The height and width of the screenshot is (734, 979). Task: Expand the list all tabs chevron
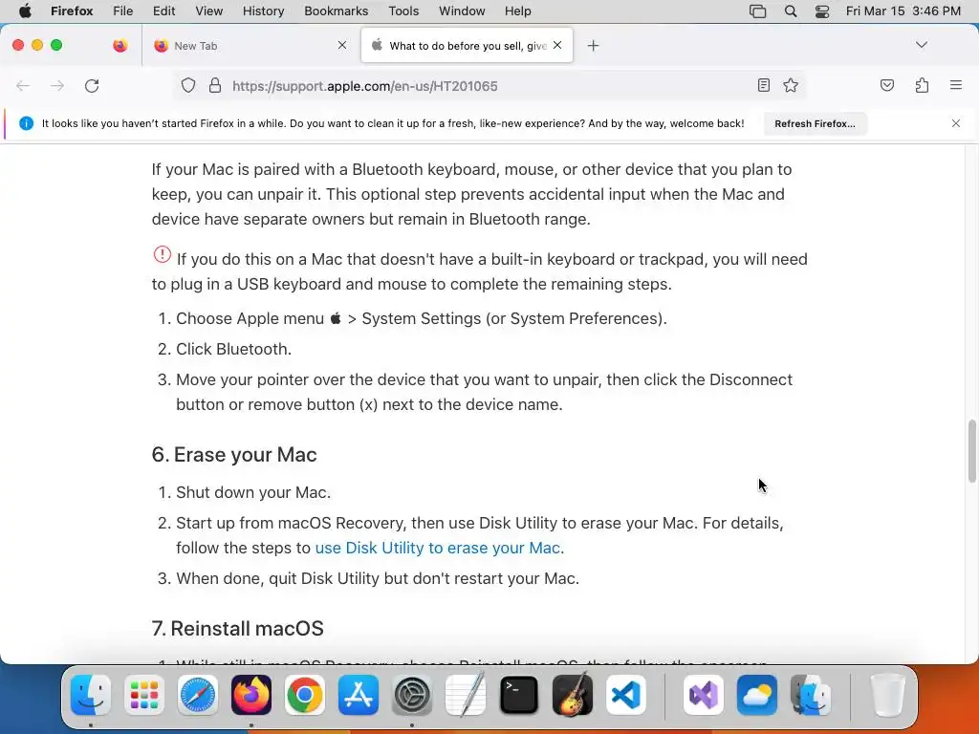tap(922, 45)
